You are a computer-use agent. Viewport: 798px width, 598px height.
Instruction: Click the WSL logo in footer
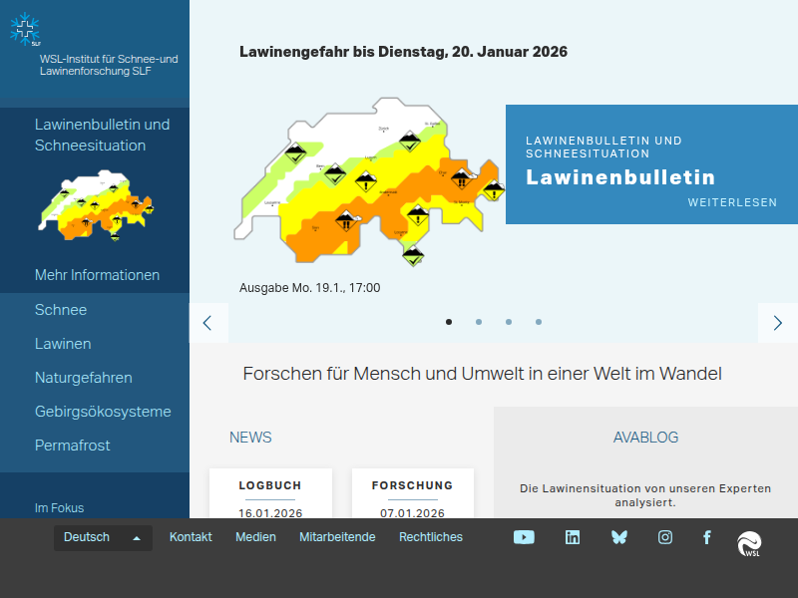(x=749, y=544)
